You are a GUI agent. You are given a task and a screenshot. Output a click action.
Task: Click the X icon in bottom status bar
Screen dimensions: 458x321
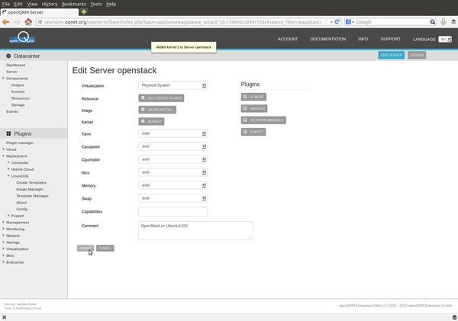(4, 317)
